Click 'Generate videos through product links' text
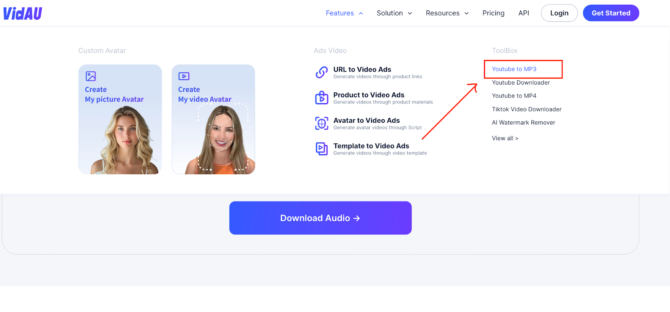This screenshot has width=670, height=312. click(x=378, y=77)
